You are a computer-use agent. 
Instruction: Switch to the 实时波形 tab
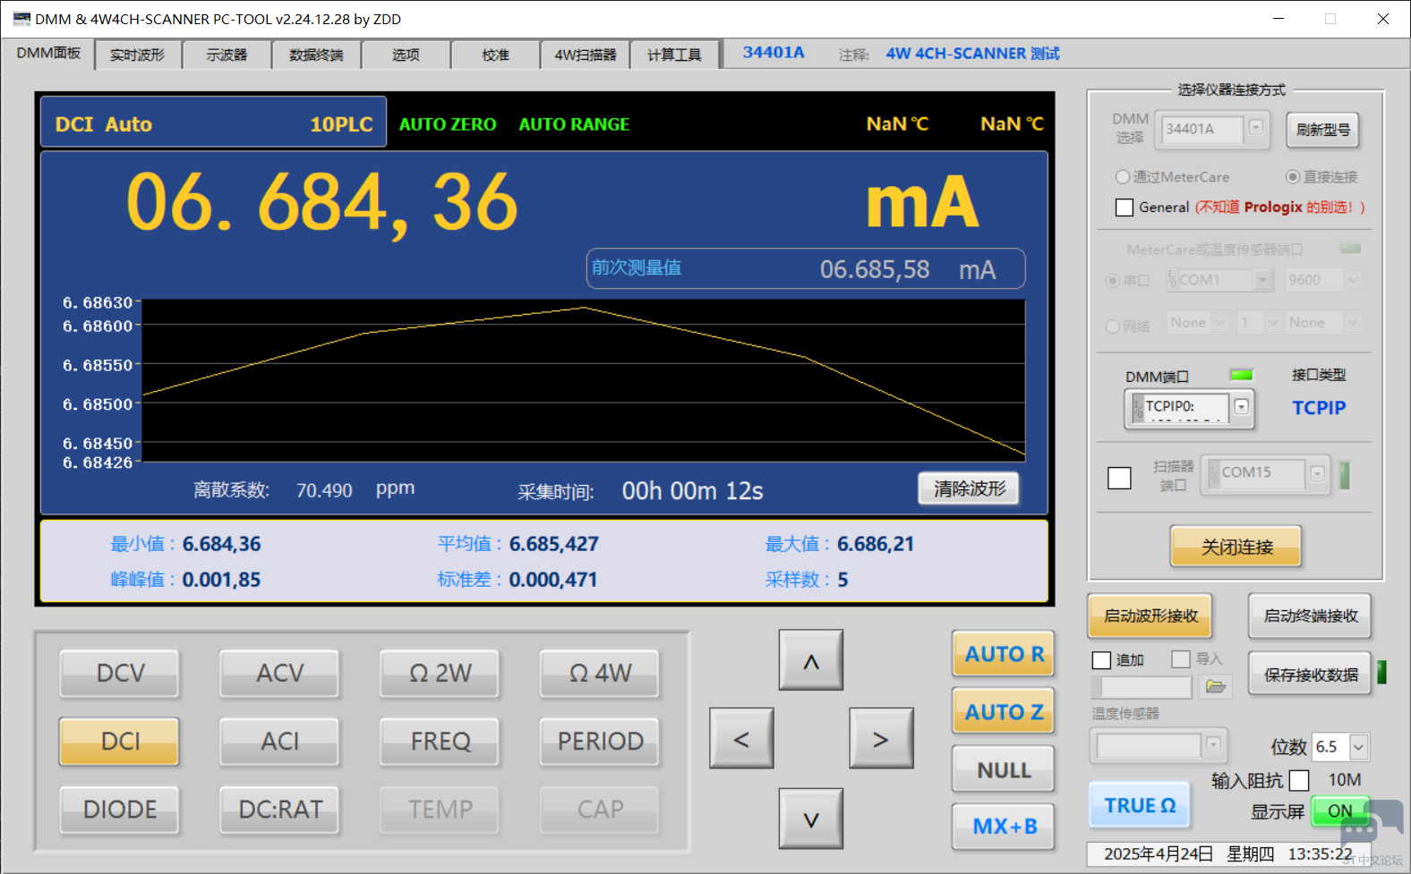pos(137,55)
